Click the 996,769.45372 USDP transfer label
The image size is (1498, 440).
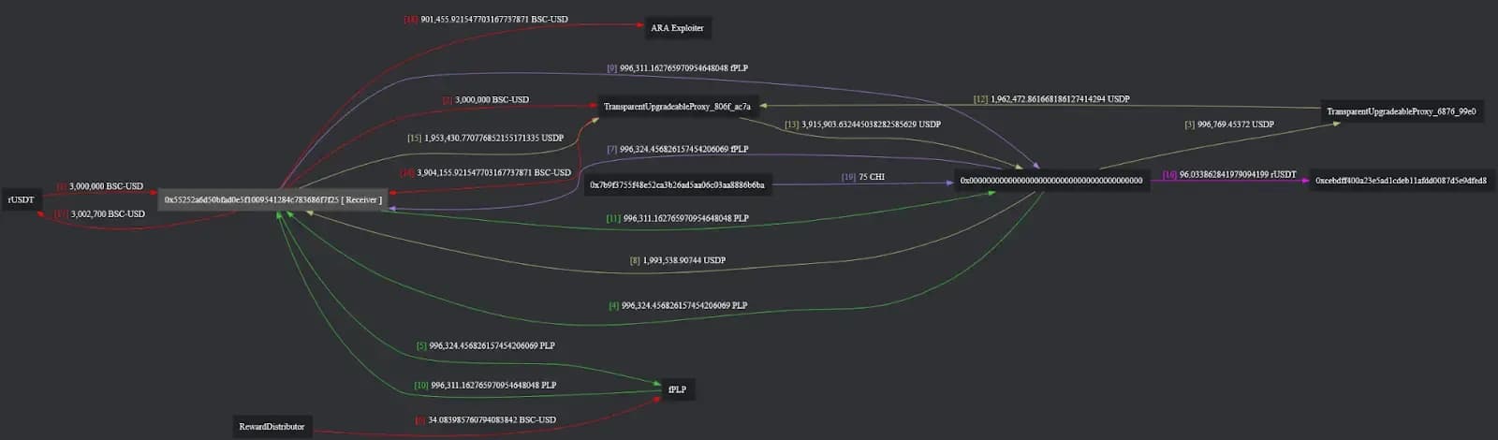pyautogui.click(x=1235, y=125)
